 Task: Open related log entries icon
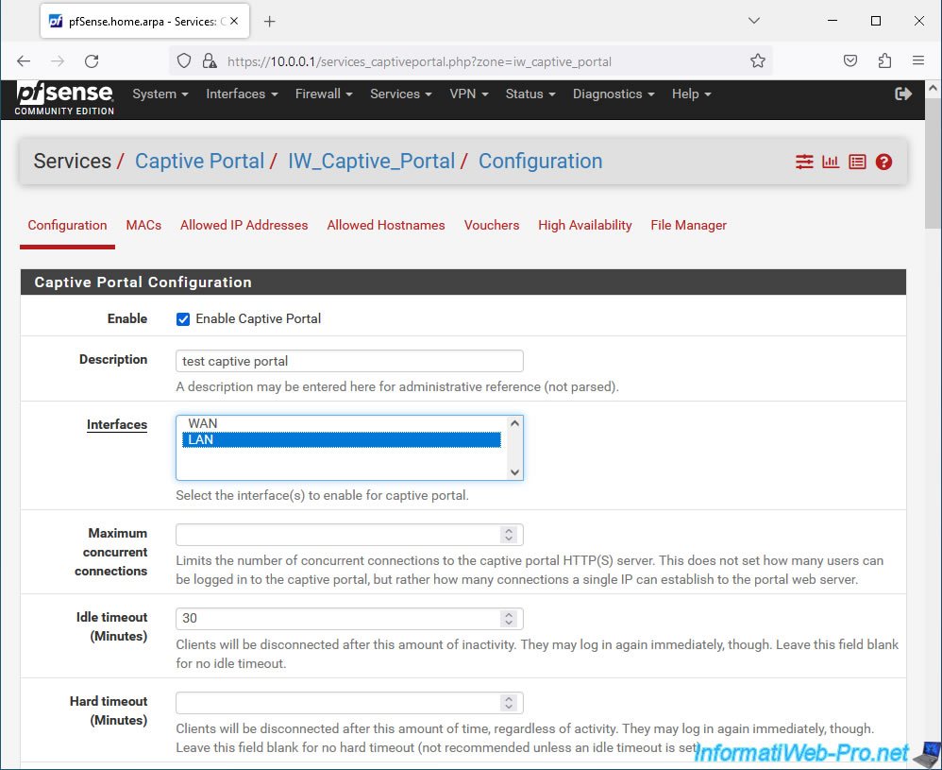click(x=857, y=162)
